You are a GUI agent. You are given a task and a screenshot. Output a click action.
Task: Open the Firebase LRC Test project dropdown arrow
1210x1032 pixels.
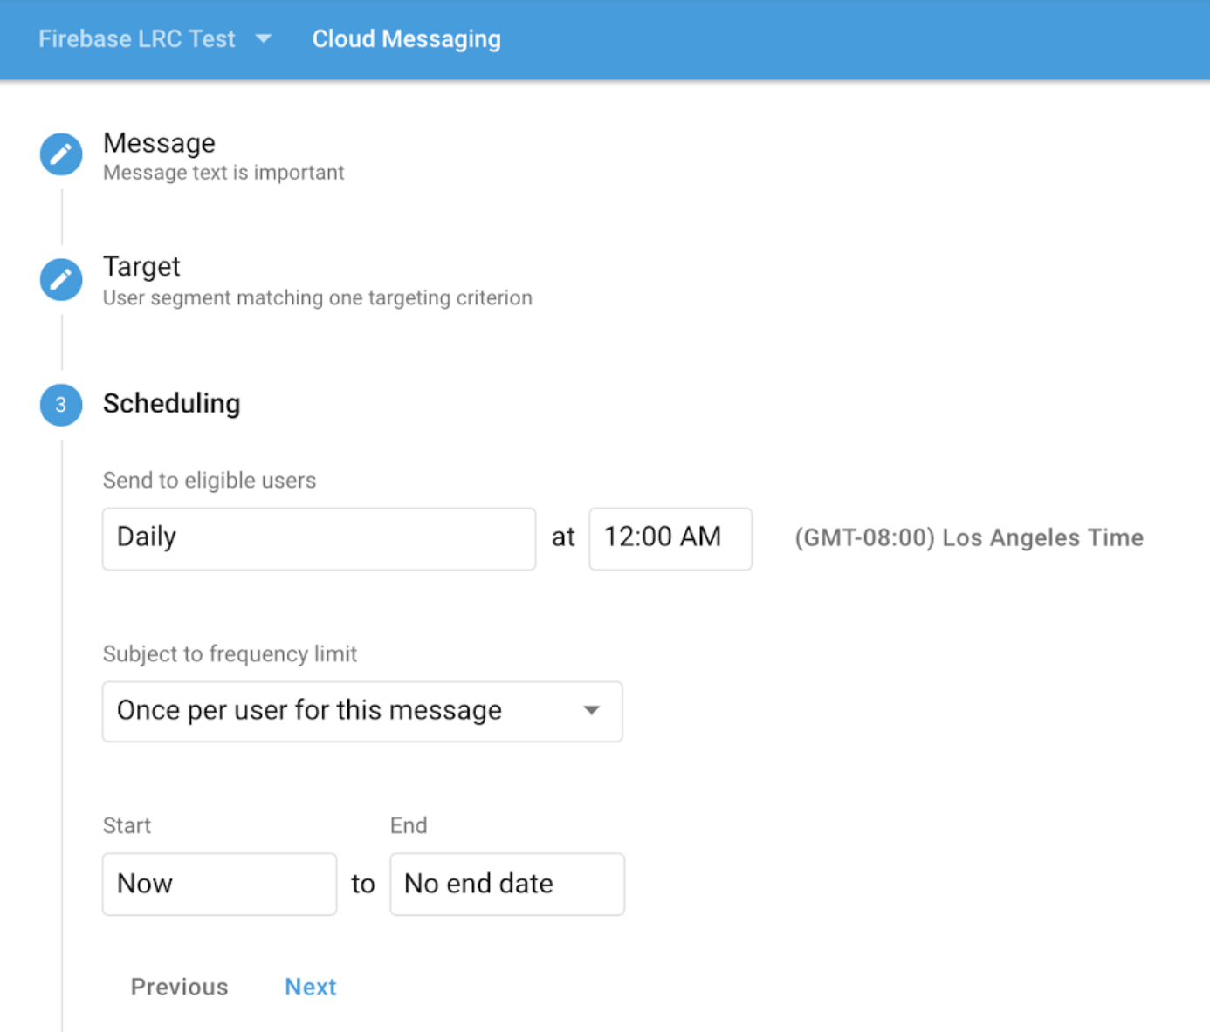(x=264, y=39)
